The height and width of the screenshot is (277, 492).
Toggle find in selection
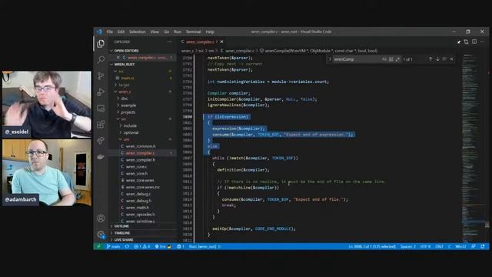coord(444,59)
